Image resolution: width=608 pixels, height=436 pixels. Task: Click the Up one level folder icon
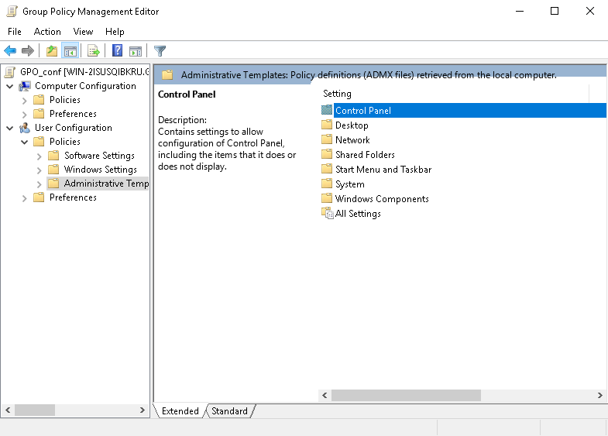[51, 51]
